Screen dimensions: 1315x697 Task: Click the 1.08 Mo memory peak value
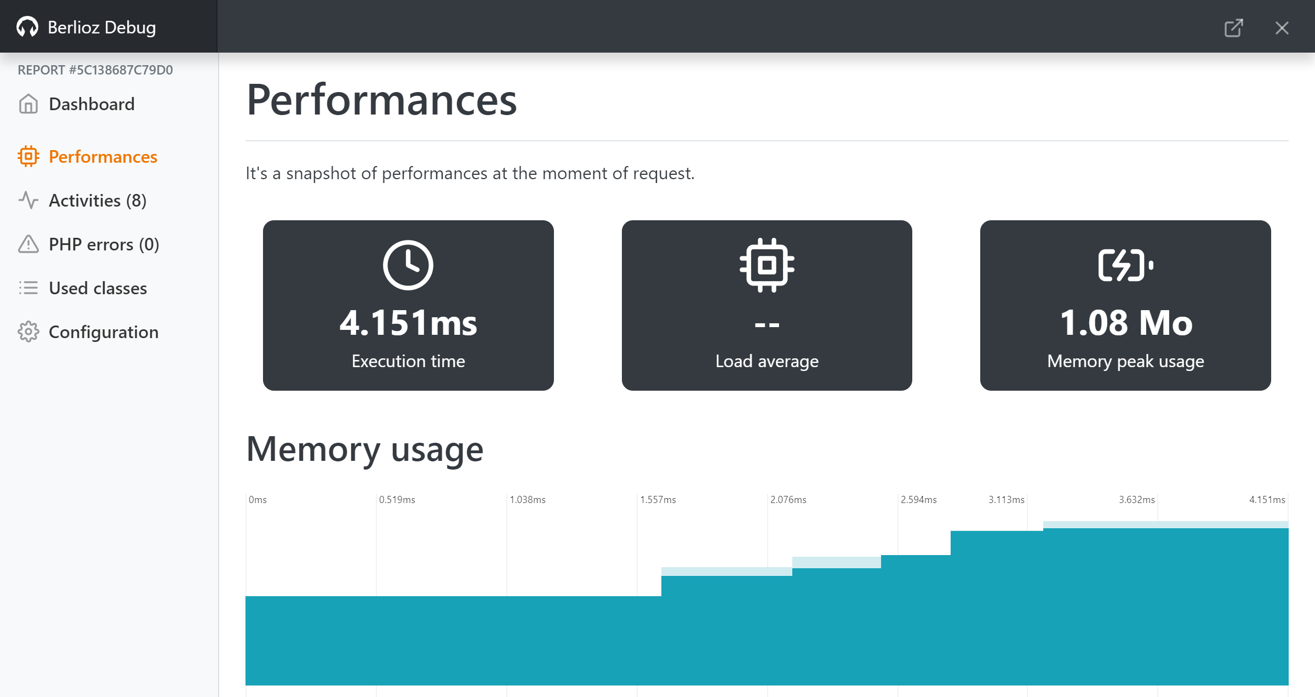(x=1125, y=323)
